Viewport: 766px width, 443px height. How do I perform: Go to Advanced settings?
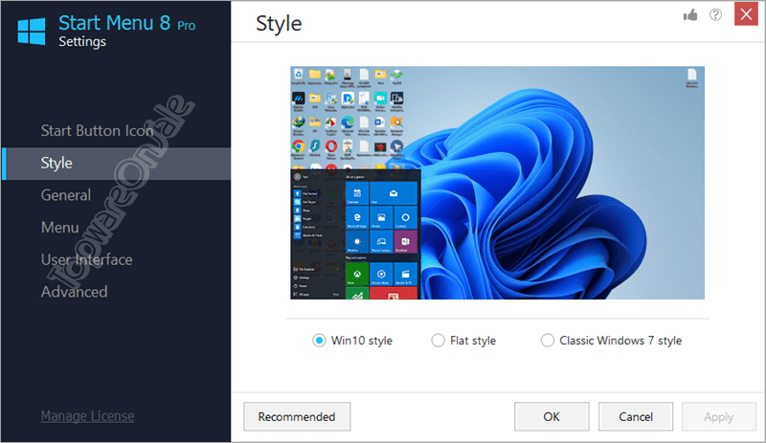pyautogui.click(x=75, y=292)
